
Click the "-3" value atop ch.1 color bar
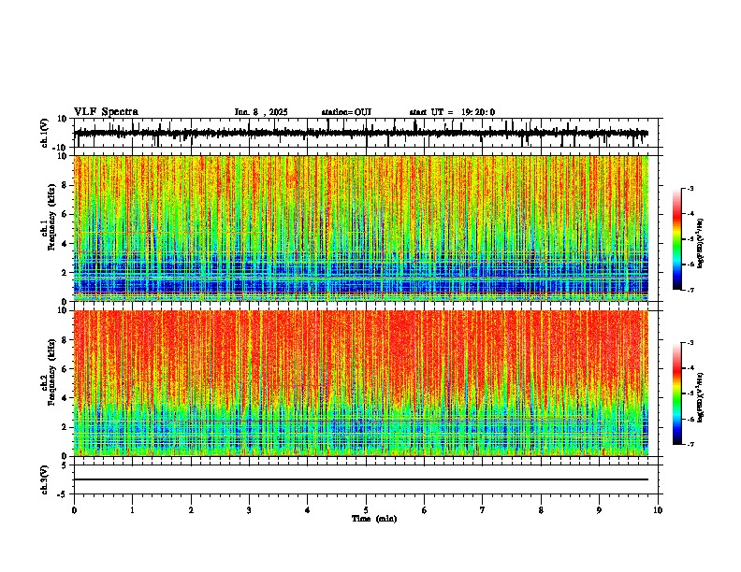click(x=690, y=188)
